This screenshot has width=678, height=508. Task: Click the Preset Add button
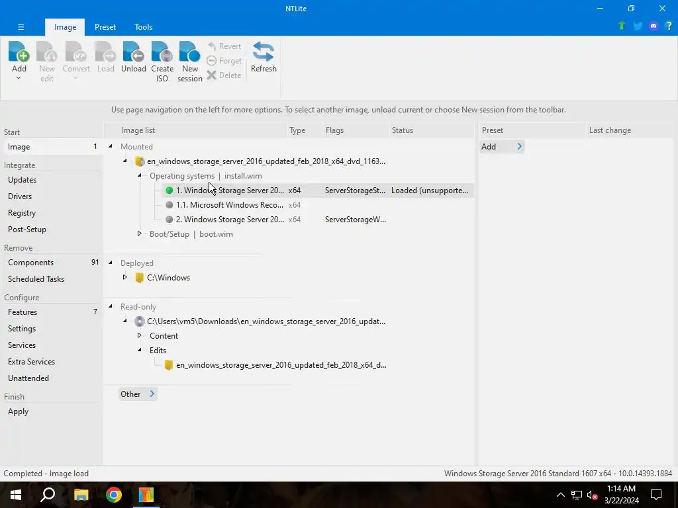[x=502, y=147]
